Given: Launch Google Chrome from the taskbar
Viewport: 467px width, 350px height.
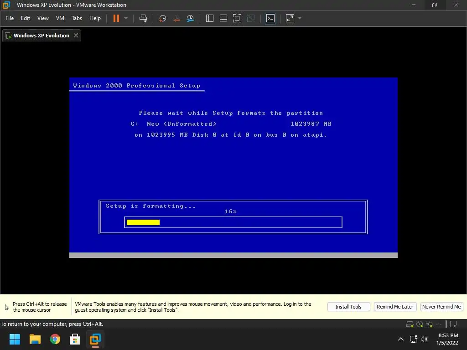Looking at the screenshot, I should (55, 339).
